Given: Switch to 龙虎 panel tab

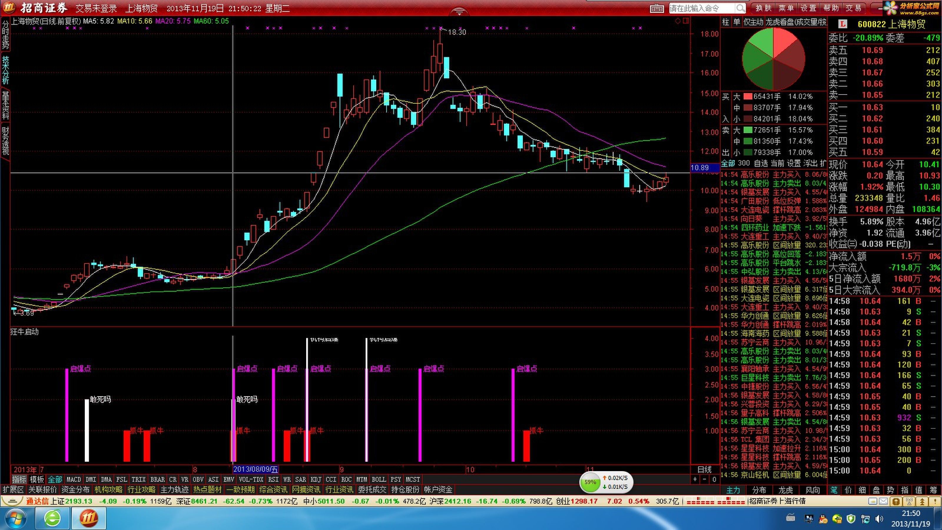Looking at the screenshot, I should (x=785, y=490).
